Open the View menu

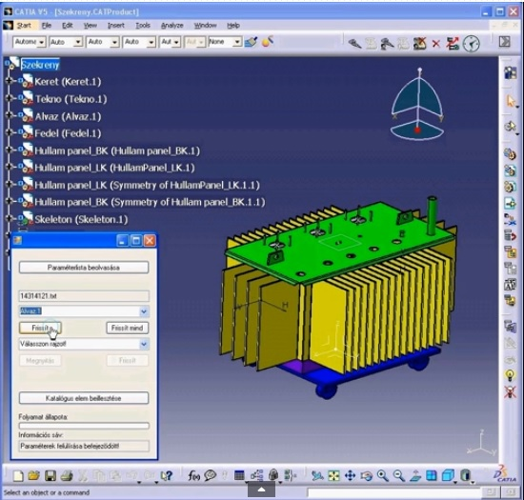(x=90, y=26)
